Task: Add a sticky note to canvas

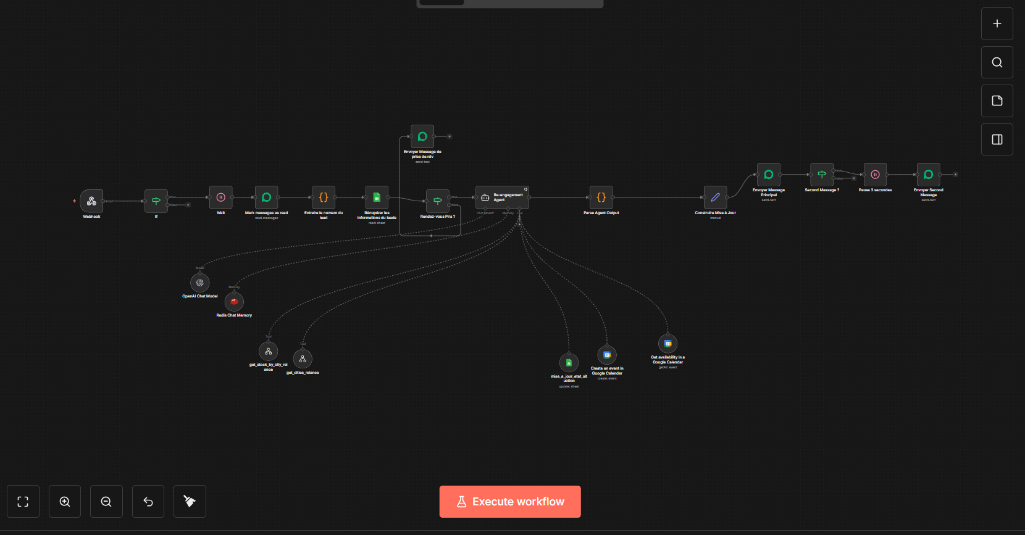Action: click(997, 101)
